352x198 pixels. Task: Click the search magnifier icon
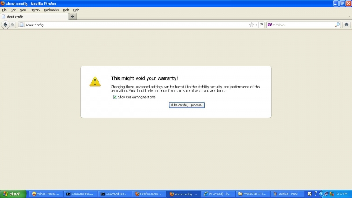pos(337,25)
